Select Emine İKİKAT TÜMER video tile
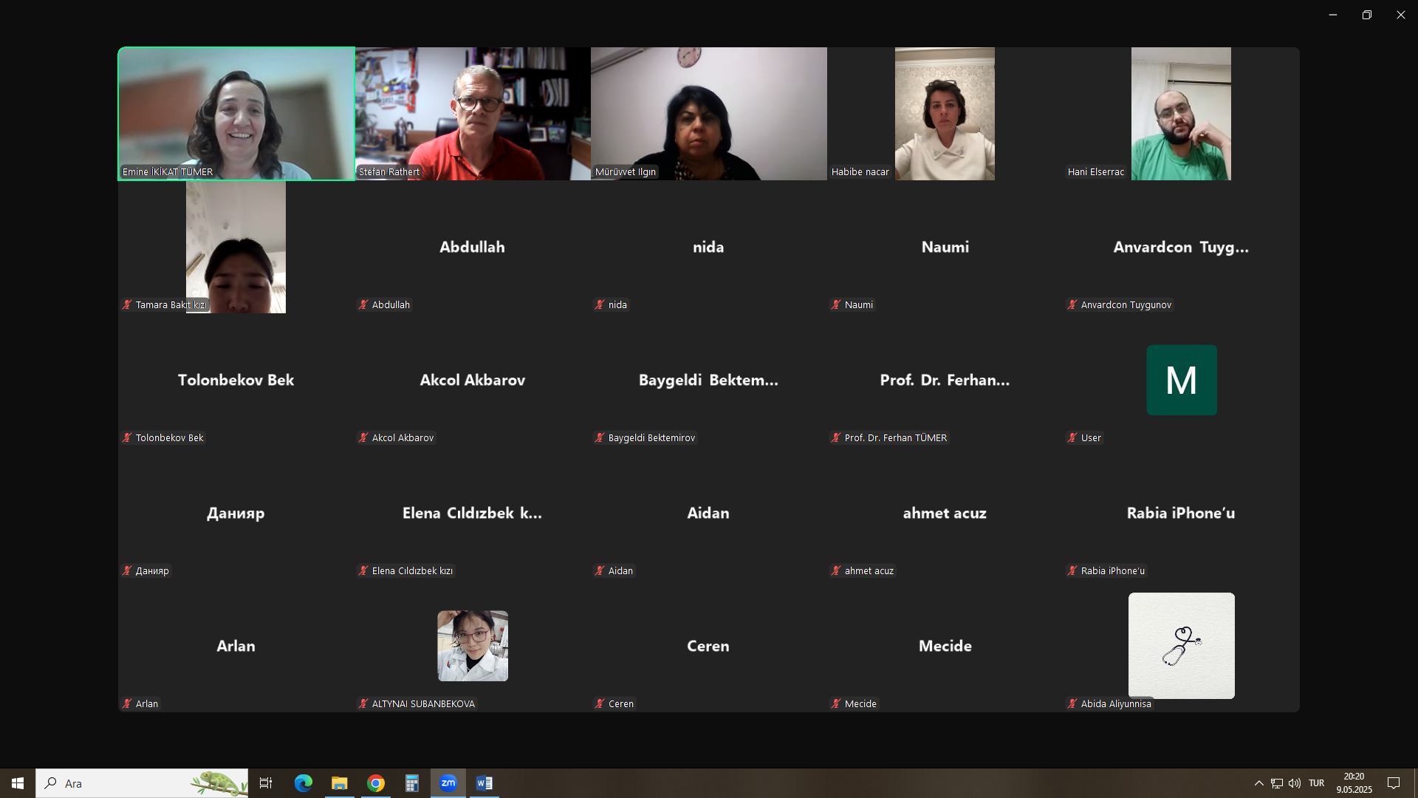 pyautogui.click(x=236, y=114)
